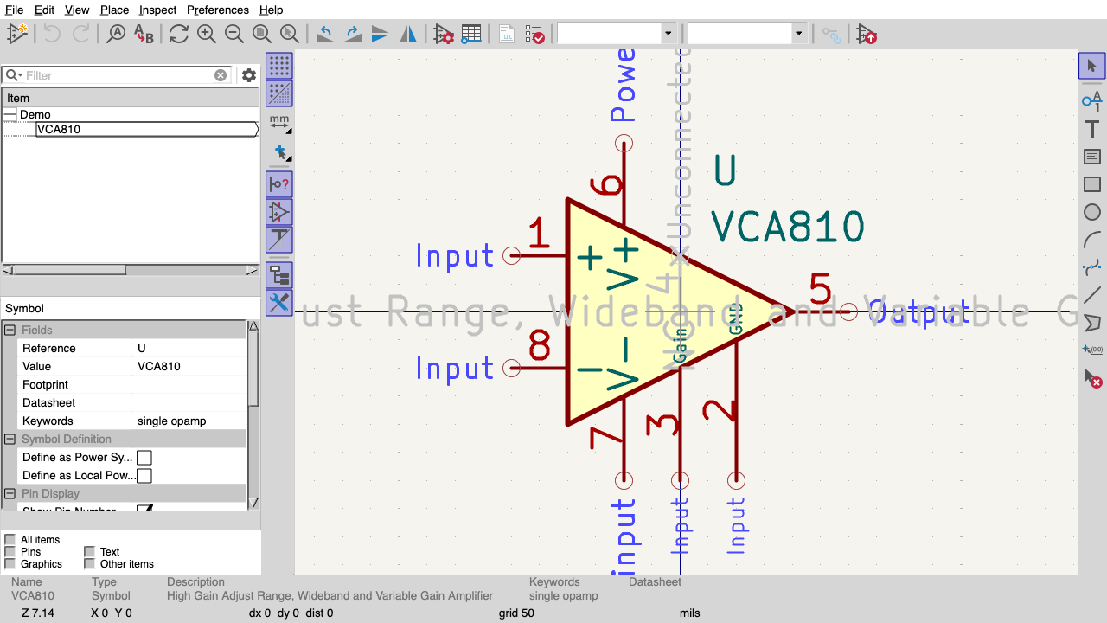Viewport: 1107px width, 623px height.
Task: Toggle the Text filter checkbox
Action: tap(90, 552)
